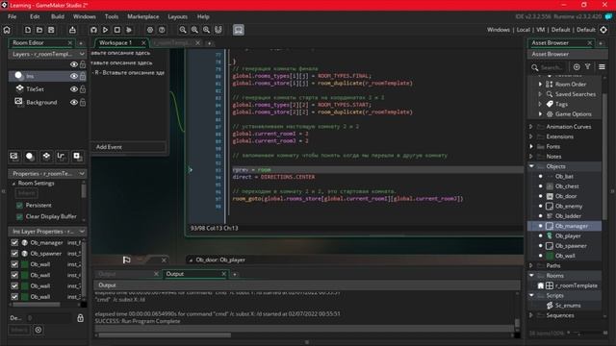Uncheck the Ob_spawner instance checkbox
This screenshot has width=616, height=346.
pos(14,254)
